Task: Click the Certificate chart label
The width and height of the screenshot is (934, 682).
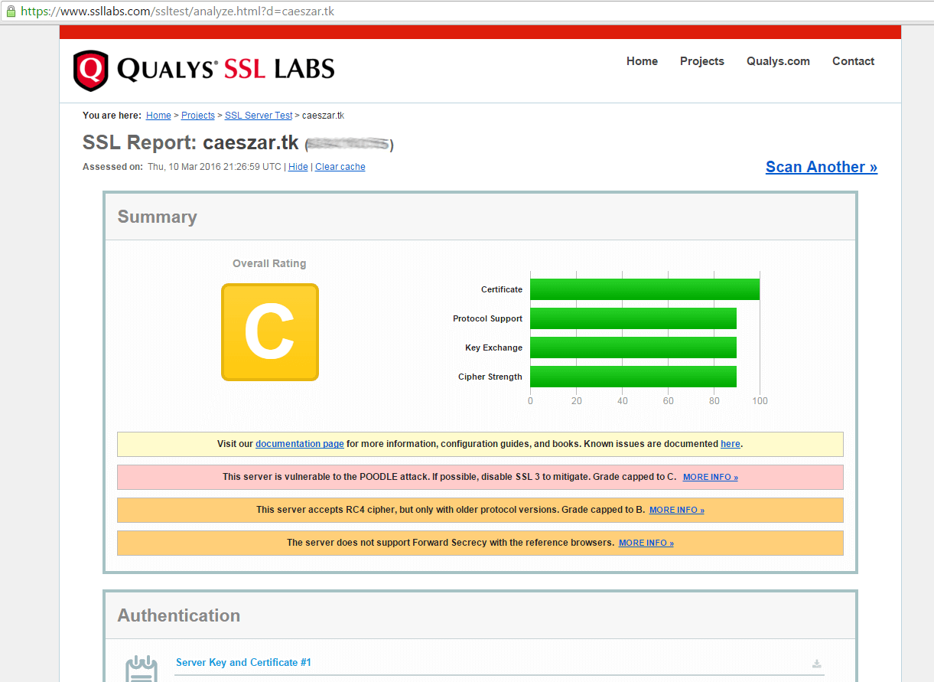Action: click(x=502, y=289)
